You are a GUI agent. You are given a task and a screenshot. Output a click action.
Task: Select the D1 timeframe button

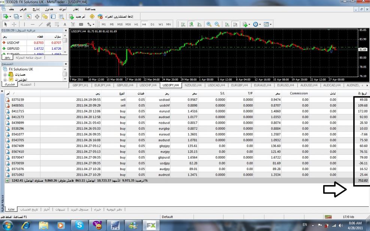(152, 24)
